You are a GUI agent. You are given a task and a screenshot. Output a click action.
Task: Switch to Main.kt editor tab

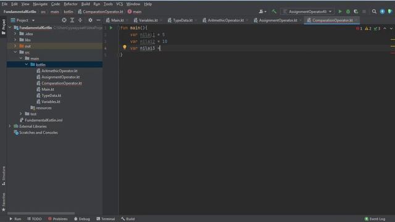[117, 20]
